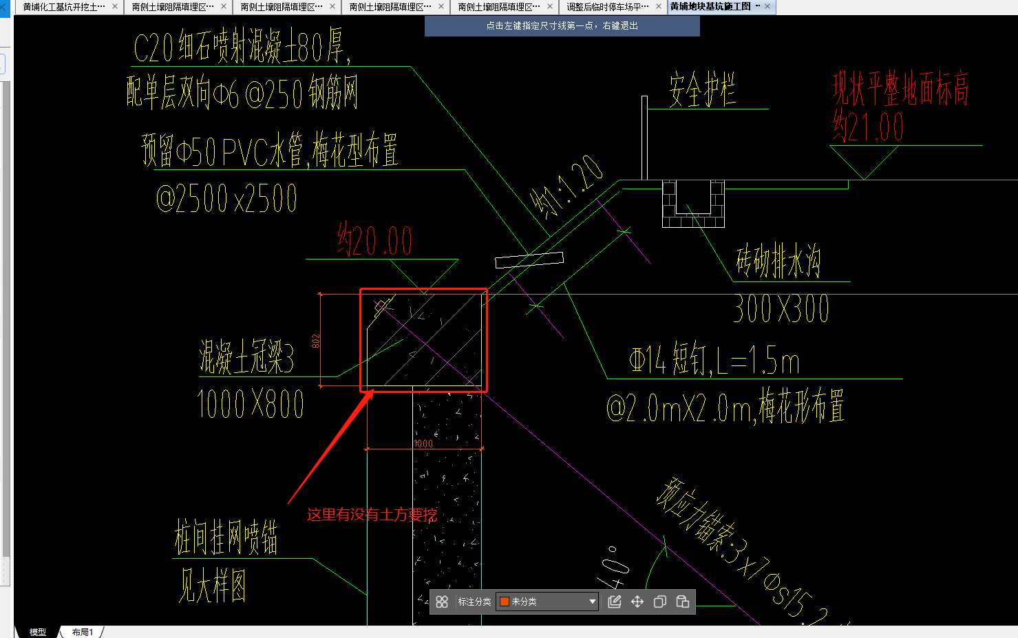
Task: Click the Φ14短钉,L=1.5m label
Action: (x=714, y=359)
